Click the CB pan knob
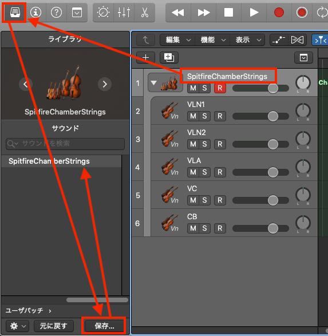This screenshot has height=336, width=328. [303, 223]
